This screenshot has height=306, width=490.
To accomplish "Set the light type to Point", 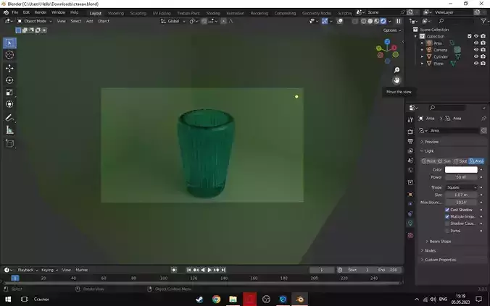I will [x=428, y=161].
